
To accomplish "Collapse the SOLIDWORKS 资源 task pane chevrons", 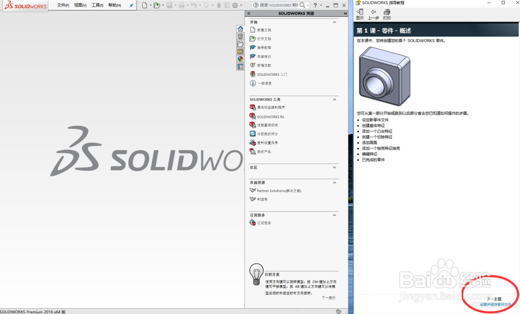I will pos(249,14).
